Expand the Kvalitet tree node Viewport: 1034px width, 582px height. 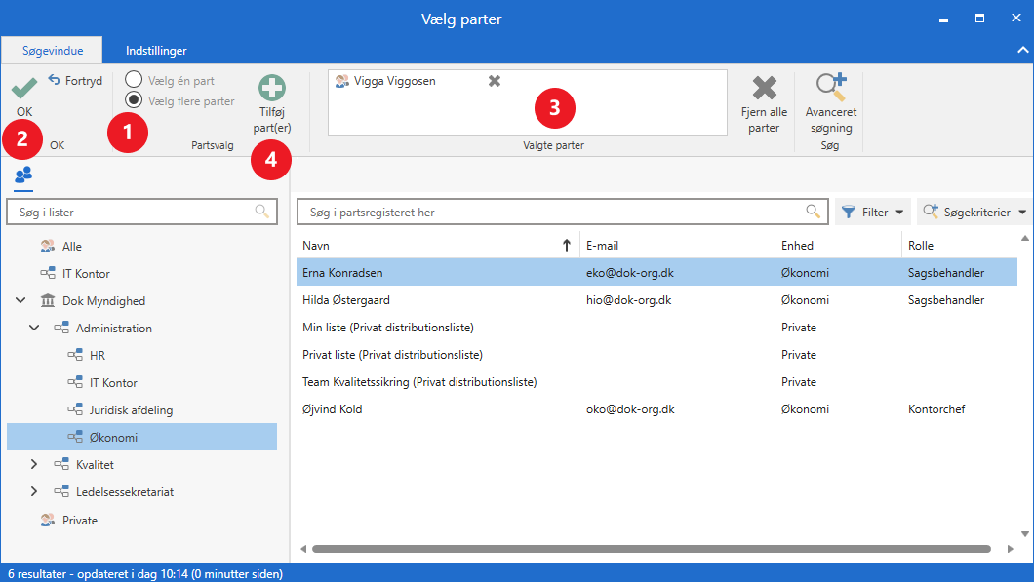[x=35, y=465]
